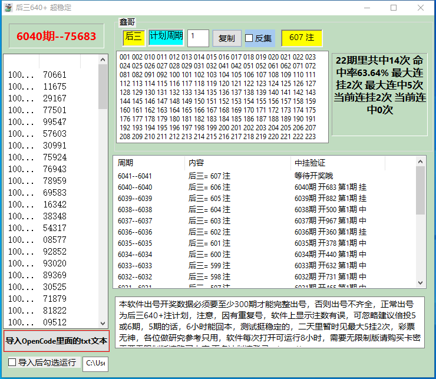436x379 pixels.
Task: Click the hit-rate statistics panel
Action: (x=379, y=95)
